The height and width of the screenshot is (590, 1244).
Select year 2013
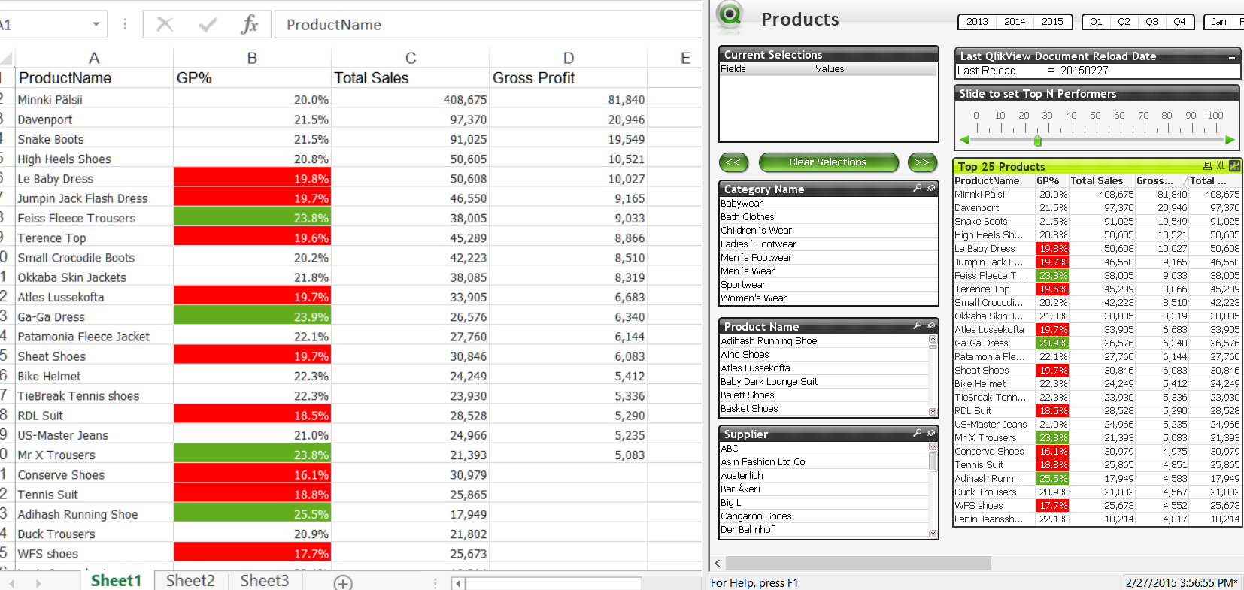(x=977, y=22)
